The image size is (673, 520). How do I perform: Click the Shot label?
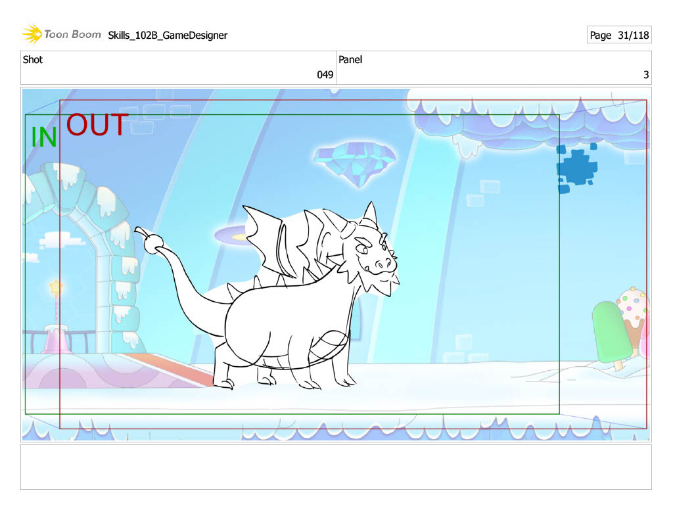[33, 59]
